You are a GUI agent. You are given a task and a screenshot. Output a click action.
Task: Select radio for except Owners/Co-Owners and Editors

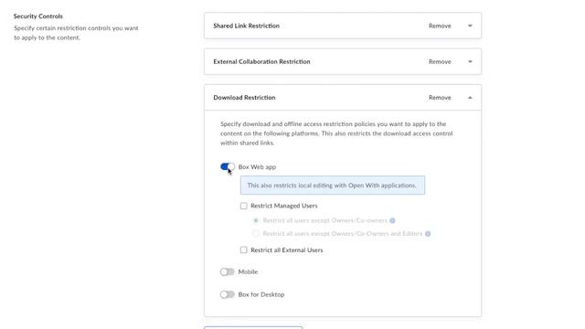click(x=256, y=234)
